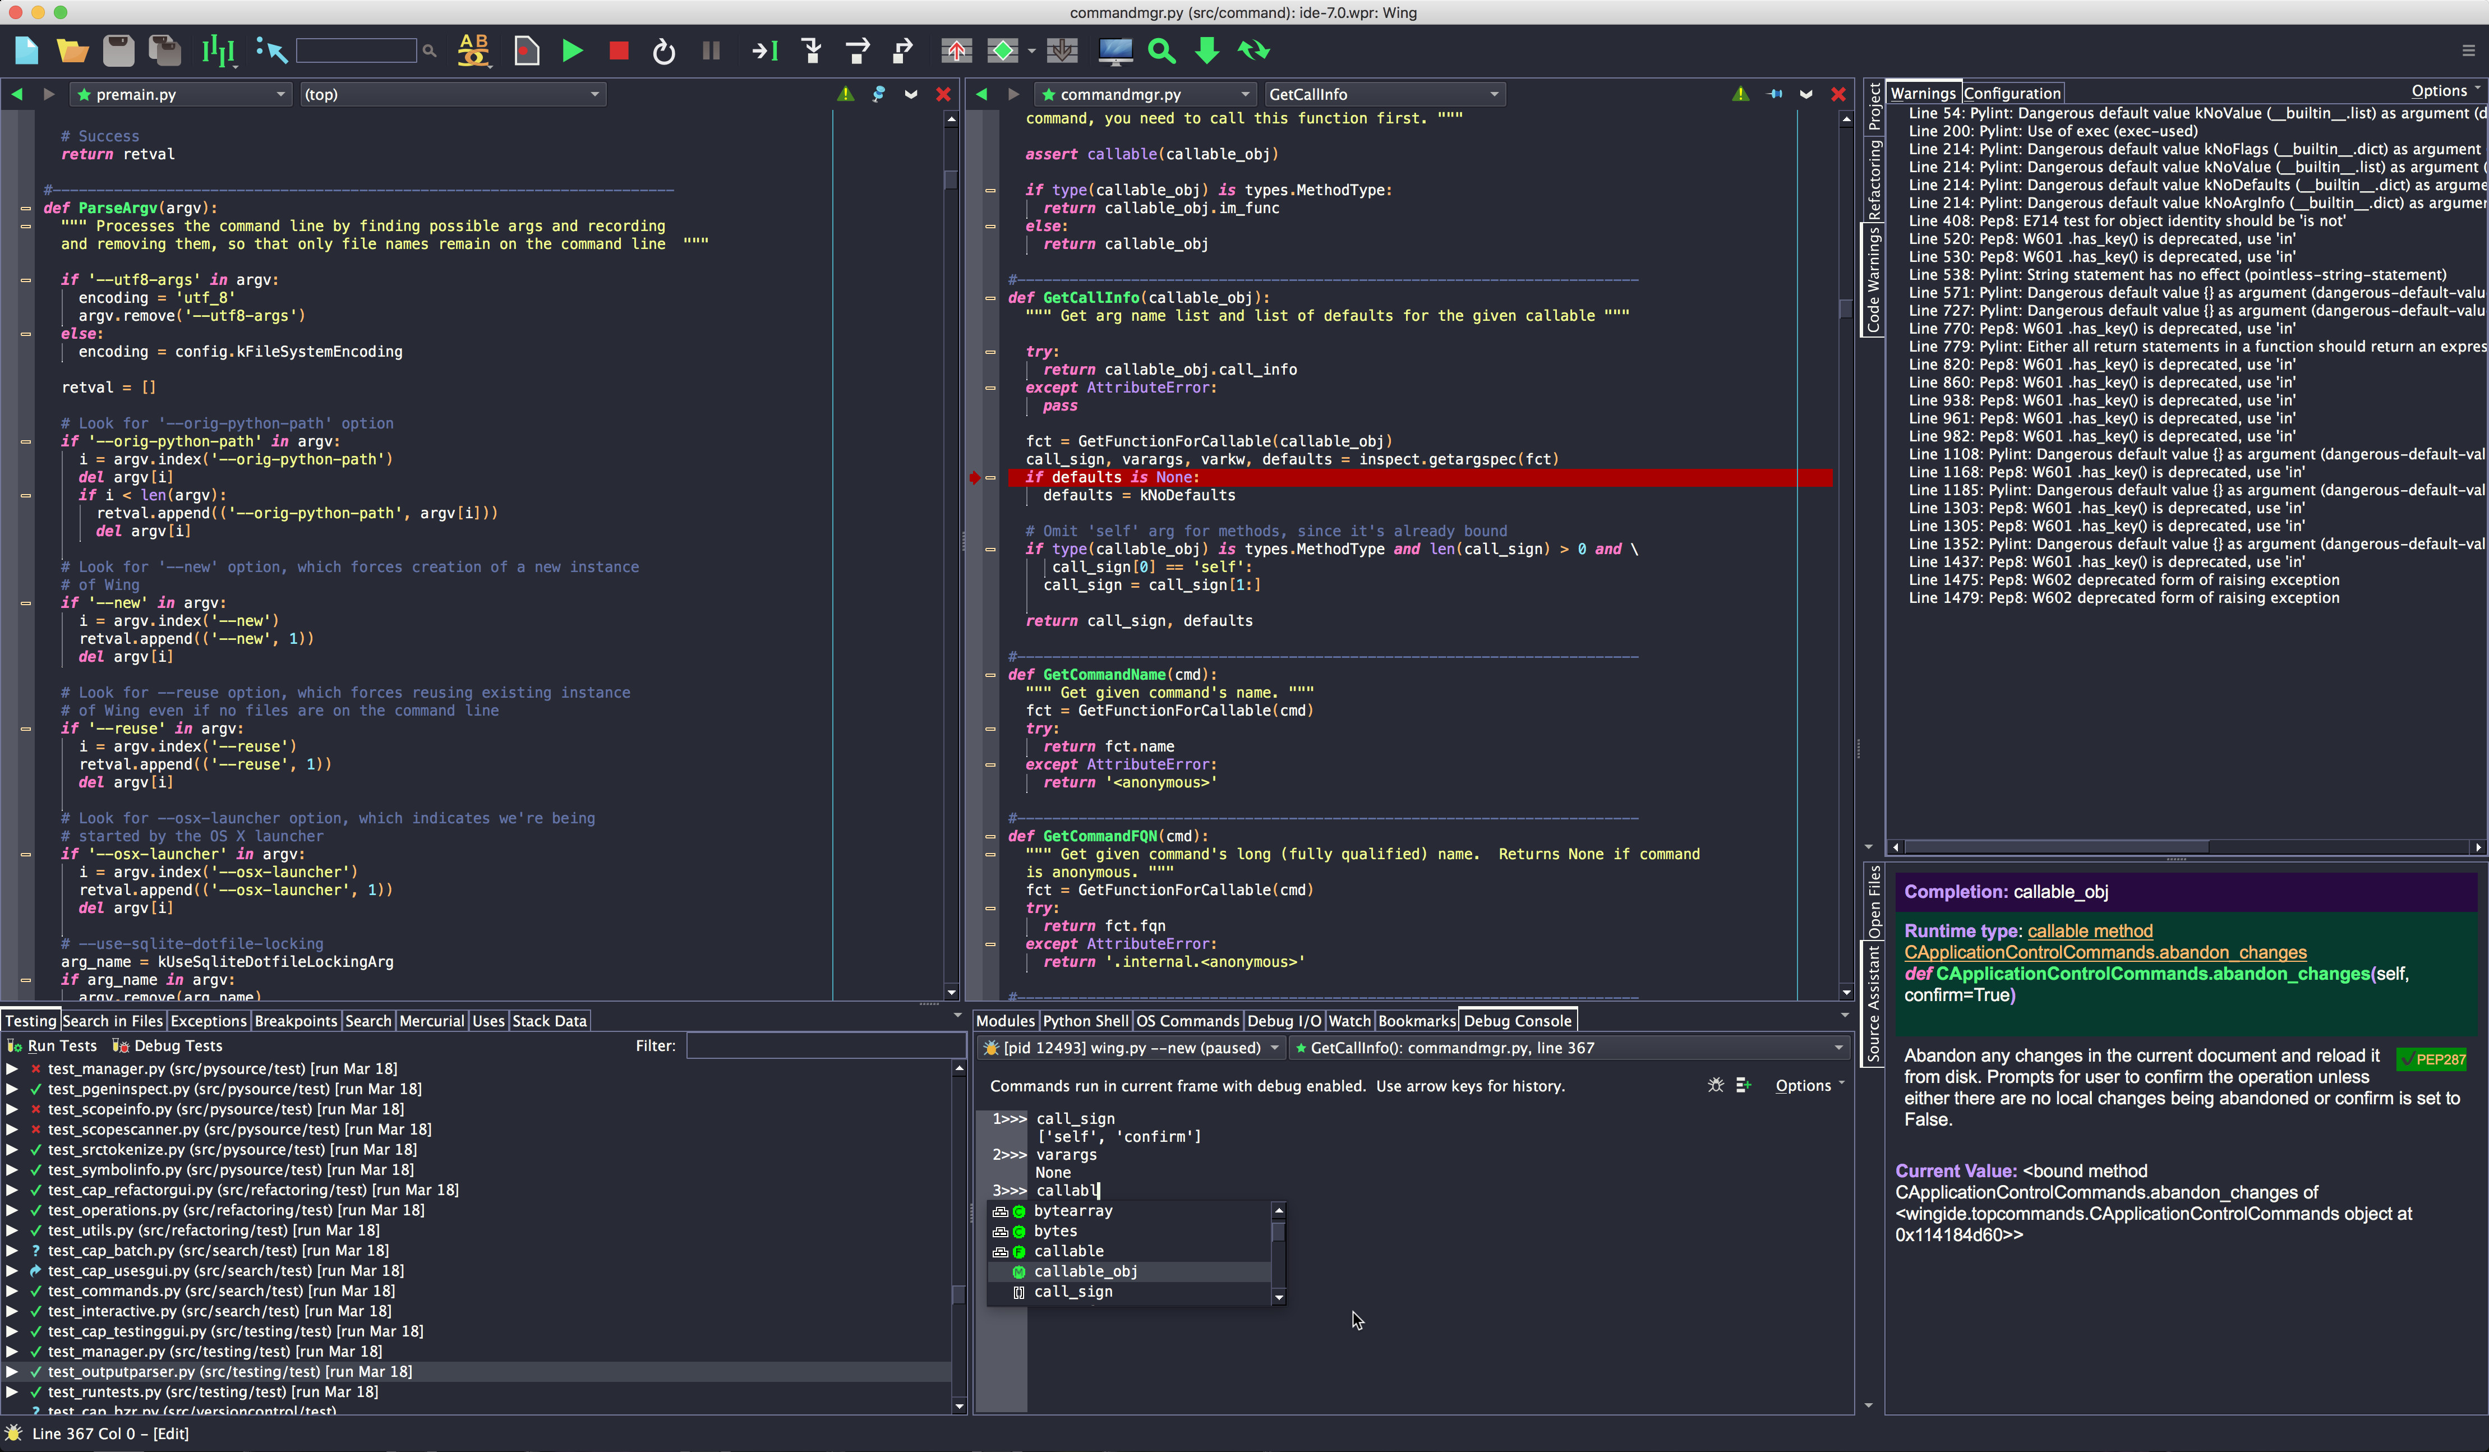This screenshot has width=2489, height=1452.
Task: Collapse the GetCommandName function fold marker
Action: point(990,675)
